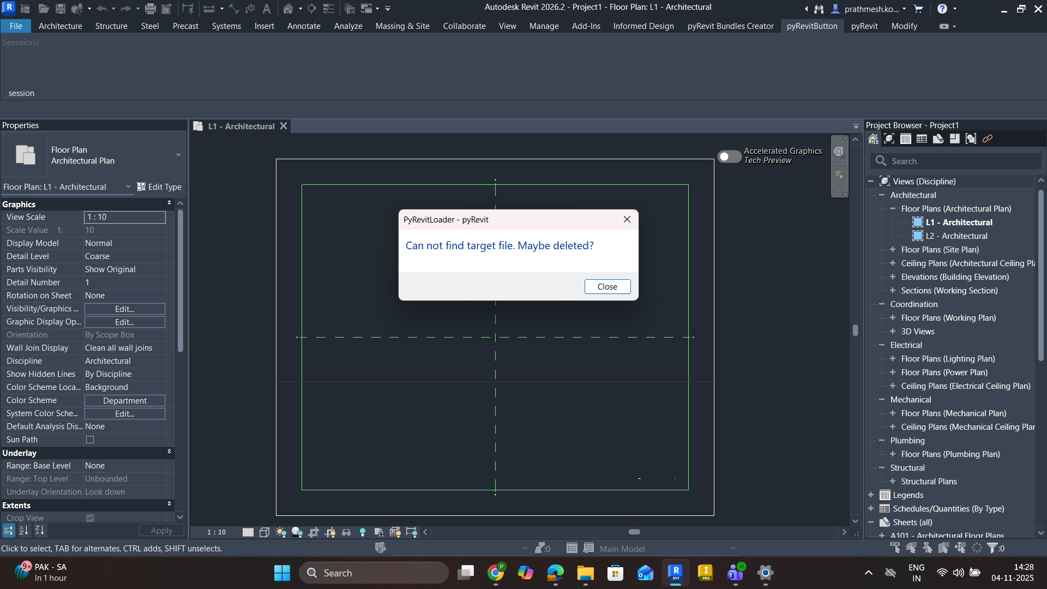Toggle Accelerated Graphics Tech Preview switch

pos(729,157)
